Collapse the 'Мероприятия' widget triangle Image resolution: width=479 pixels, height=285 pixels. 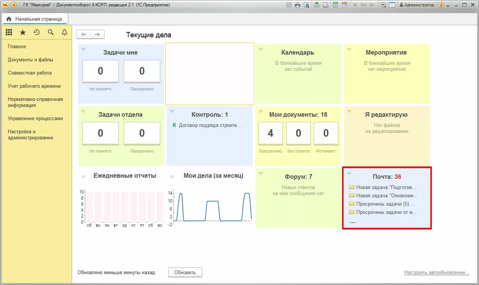click(349, 49)
